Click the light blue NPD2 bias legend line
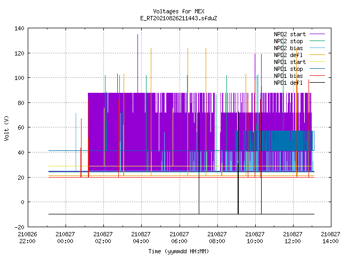The height and width of the screenshot is (256, 341). click(317, 47)
